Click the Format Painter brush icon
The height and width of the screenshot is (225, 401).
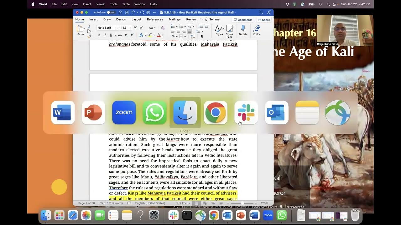[89, 36]
